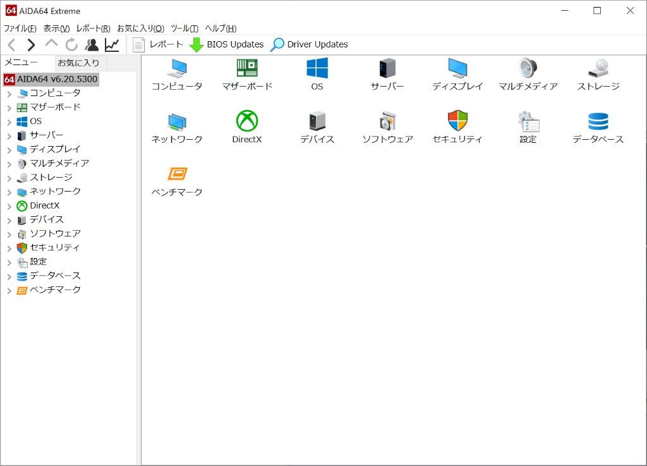Open the レポート(R) menu
647x466 pixels.
click(x=93, y=28)
